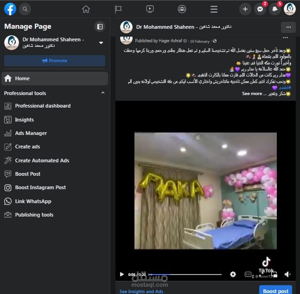The image size is (300, 294).
Task: Expand post text with See more
Action: [x=252, y=94]
